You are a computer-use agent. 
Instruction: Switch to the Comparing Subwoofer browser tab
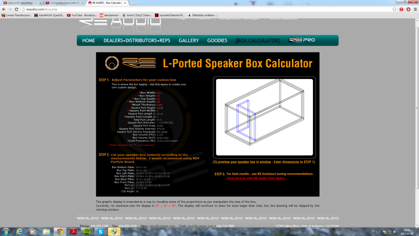pyautogui.click(x=64, y=2)
